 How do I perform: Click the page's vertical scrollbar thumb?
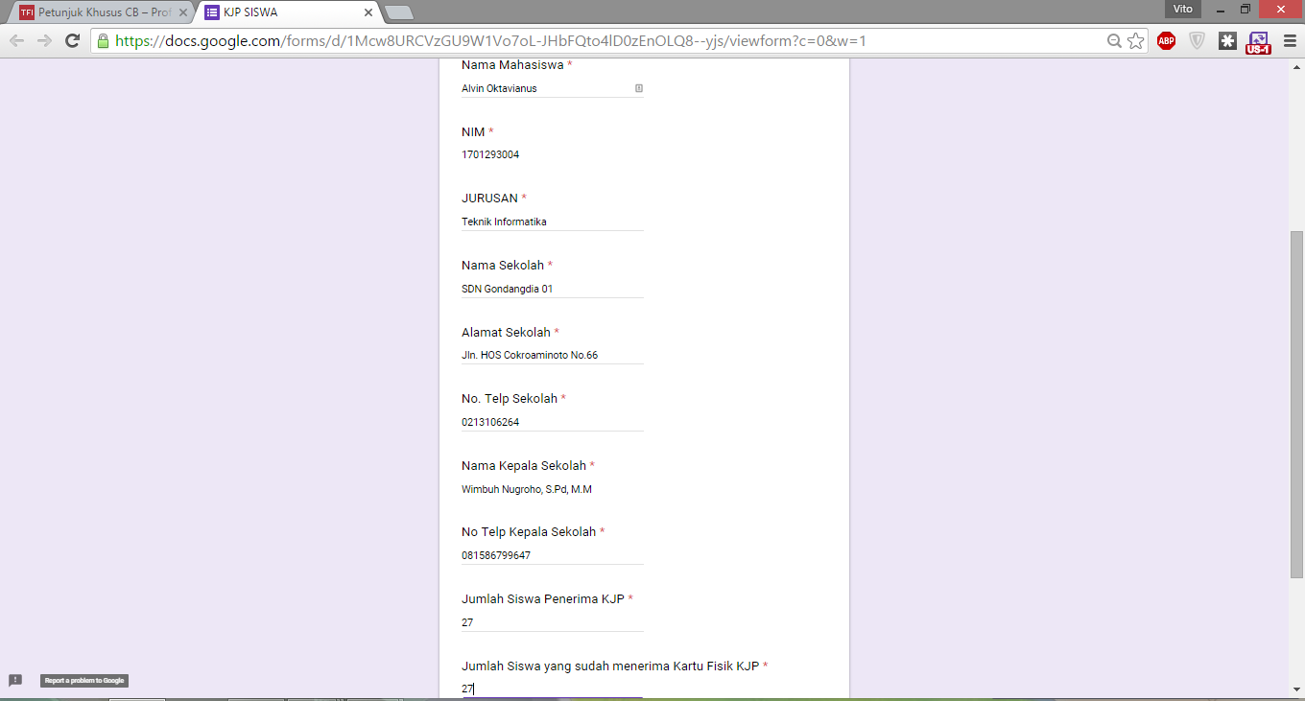point(1296,404)
